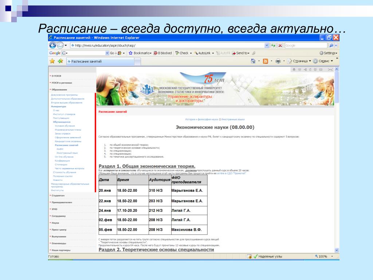
Task: Open 'Довузовские программы' sidebar link
Action: click(64, 95)
